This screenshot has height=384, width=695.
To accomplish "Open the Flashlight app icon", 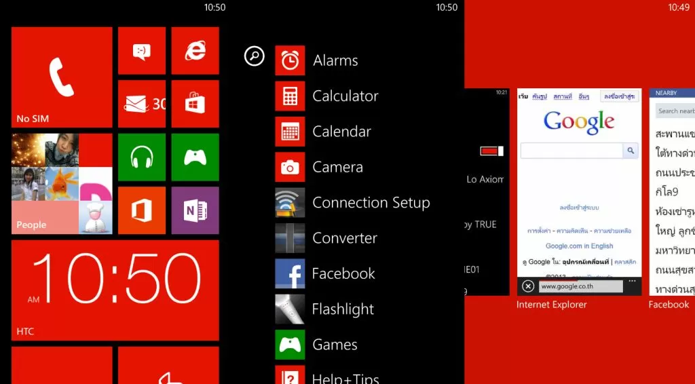I will click(x=290, y=309).
